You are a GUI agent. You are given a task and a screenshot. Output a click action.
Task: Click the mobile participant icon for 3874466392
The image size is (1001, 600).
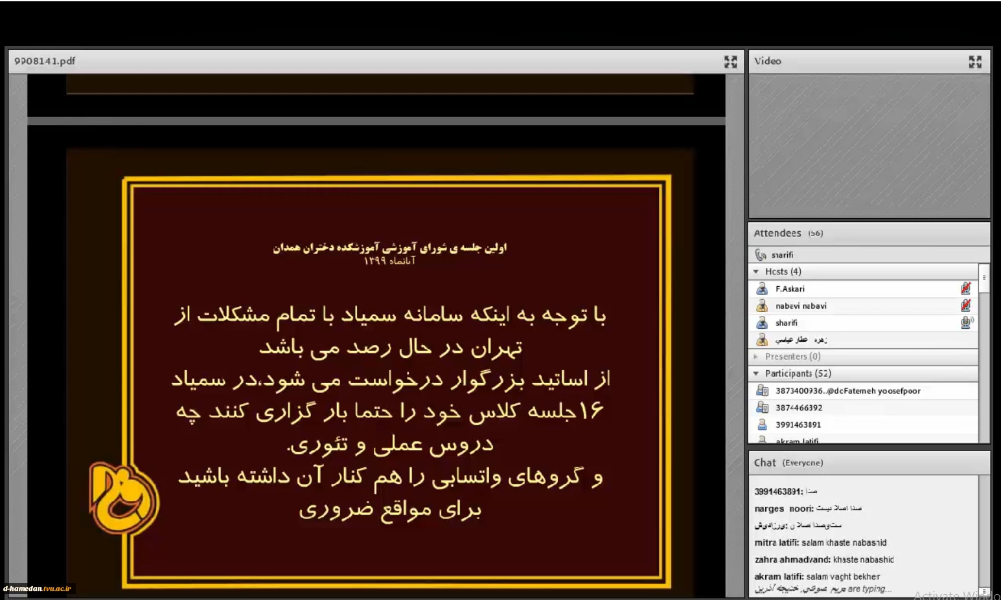click(x=763, y=407)
